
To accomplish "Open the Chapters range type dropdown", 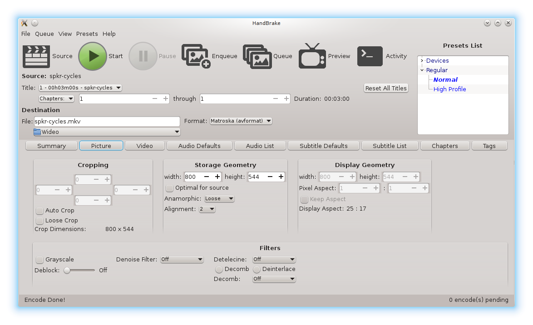I will tap(56, 98).
